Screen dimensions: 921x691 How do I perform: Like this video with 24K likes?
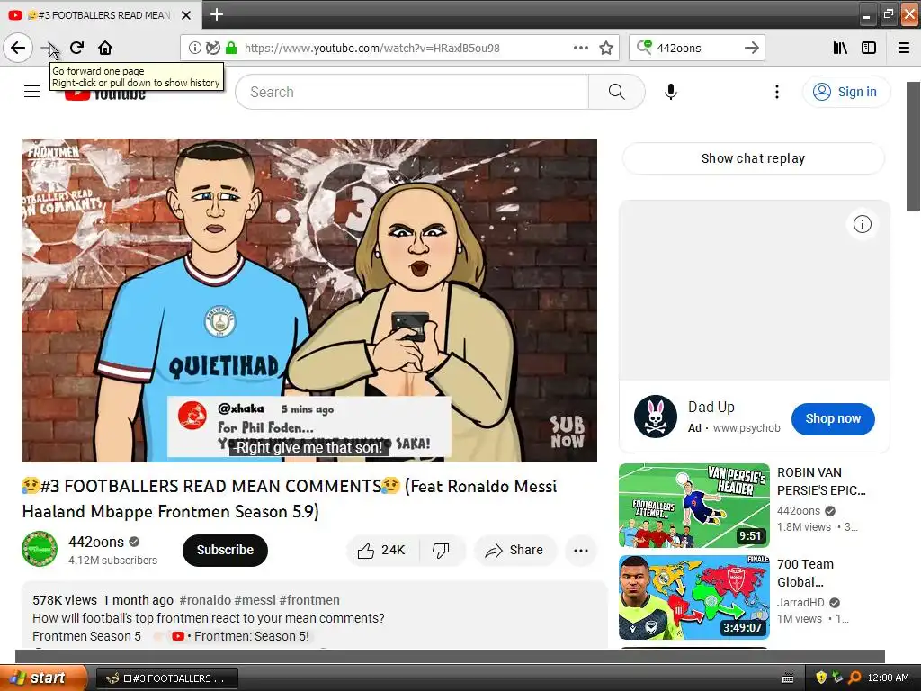pos(381,550)
